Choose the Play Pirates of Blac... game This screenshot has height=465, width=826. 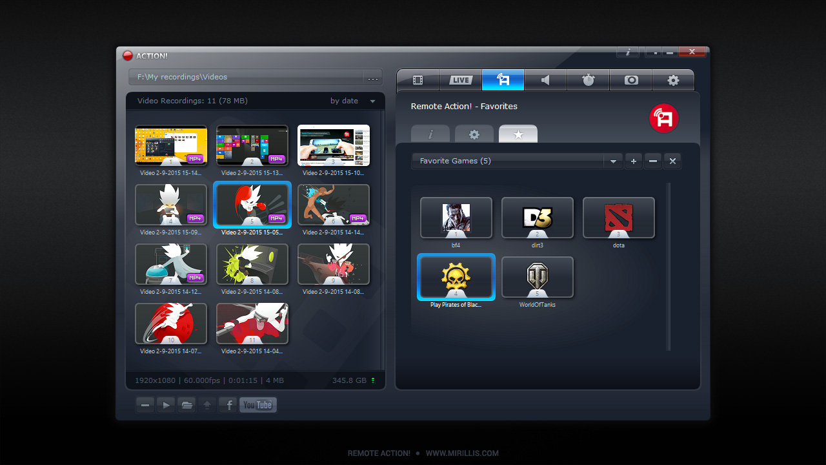point(456,277)
